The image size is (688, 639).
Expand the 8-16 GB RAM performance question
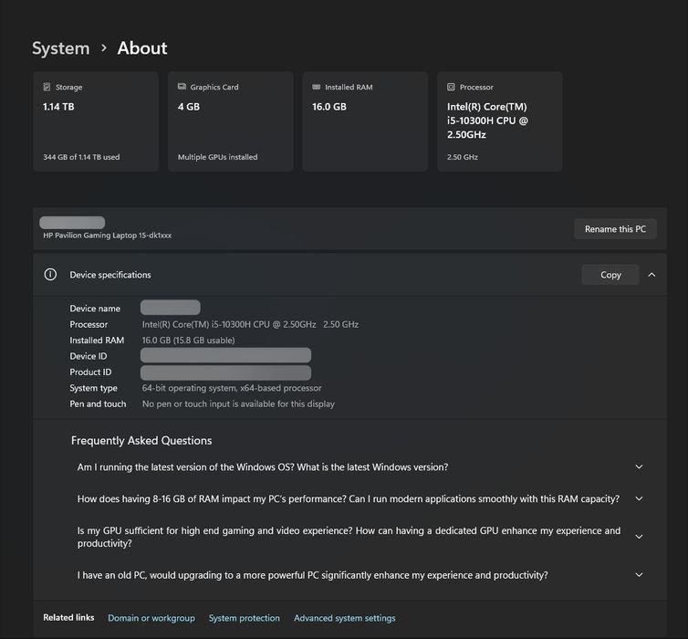(x=639, y=499)
